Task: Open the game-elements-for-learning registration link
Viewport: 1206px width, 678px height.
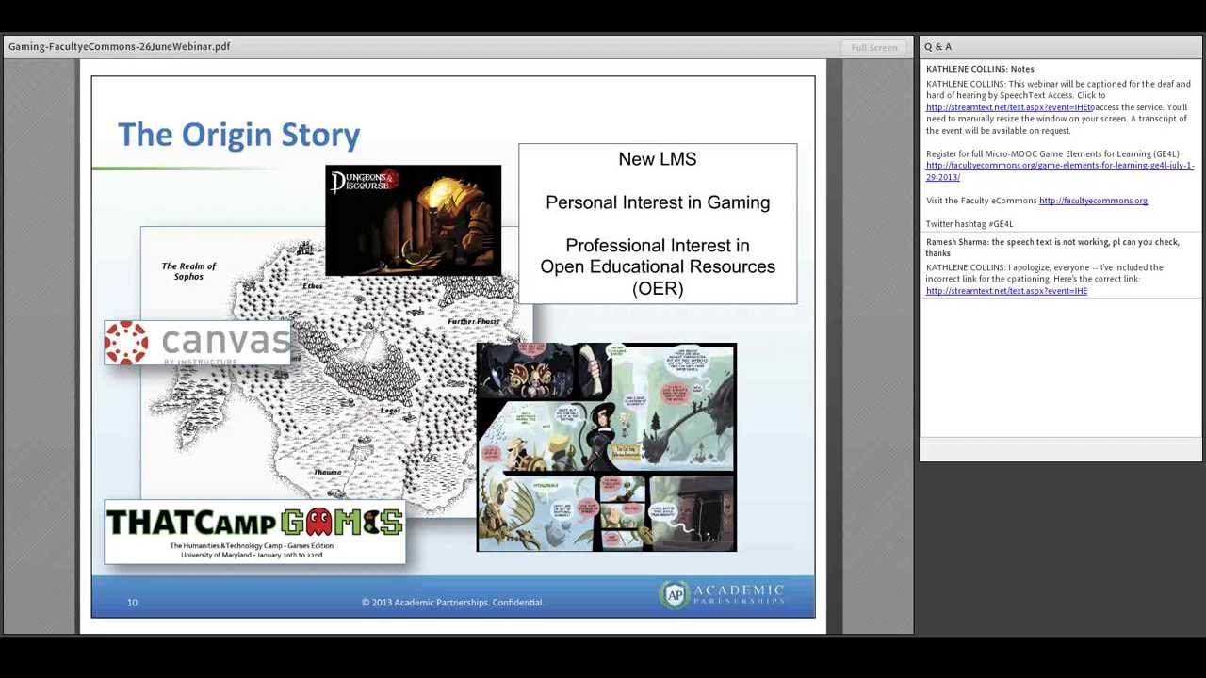Action: point(1060,171)
